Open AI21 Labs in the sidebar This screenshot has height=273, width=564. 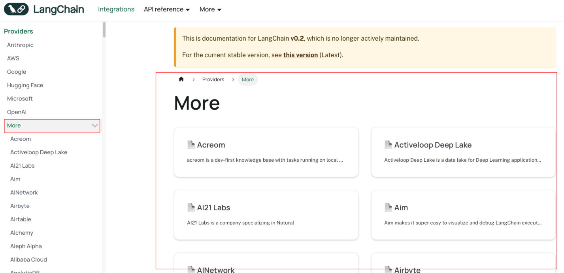(x=23, y=166)
